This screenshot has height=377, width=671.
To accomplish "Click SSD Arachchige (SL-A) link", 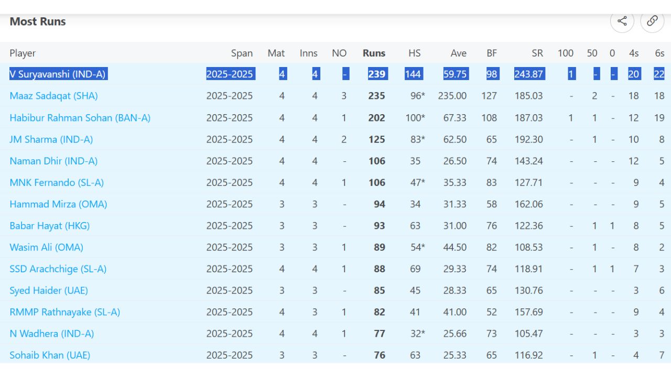I will coord(58,269).
